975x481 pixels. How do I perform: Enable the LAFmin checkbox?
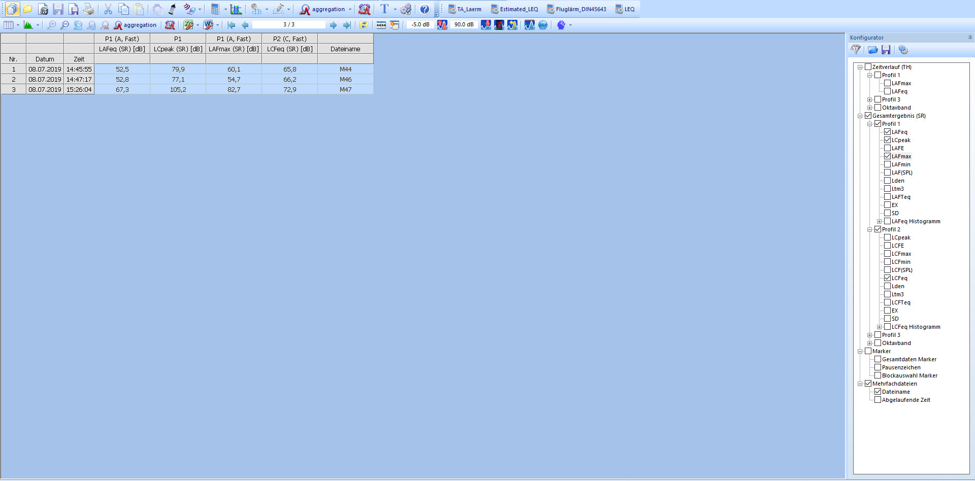(x=887, y=164)
